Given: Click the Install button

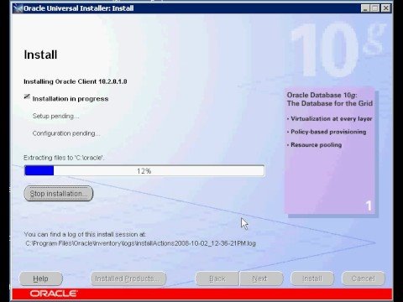Looking at the screenshot, I should [312, 279].
